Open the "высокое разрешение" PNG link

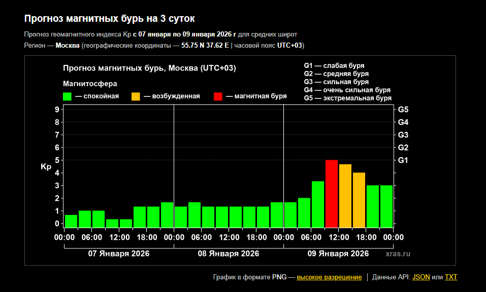click(329, 277)
